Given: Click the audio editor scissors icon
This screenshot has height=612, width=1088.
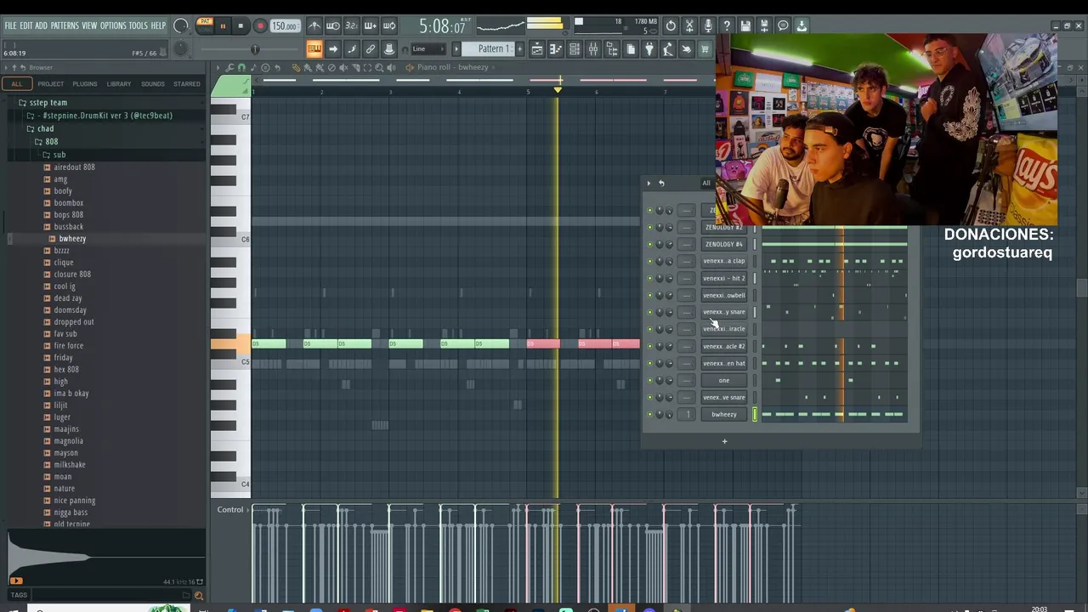Looking at the screenshot, I should pyautogui.click(x=689, y=25).
